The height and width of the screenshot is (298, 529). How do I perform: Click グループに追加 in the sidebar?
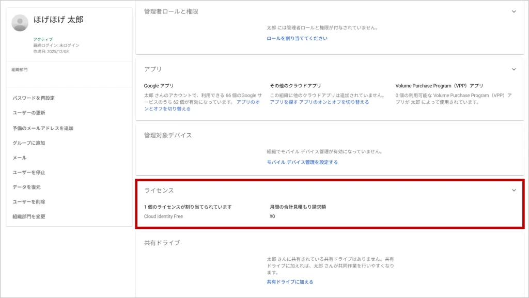point(29,143)
